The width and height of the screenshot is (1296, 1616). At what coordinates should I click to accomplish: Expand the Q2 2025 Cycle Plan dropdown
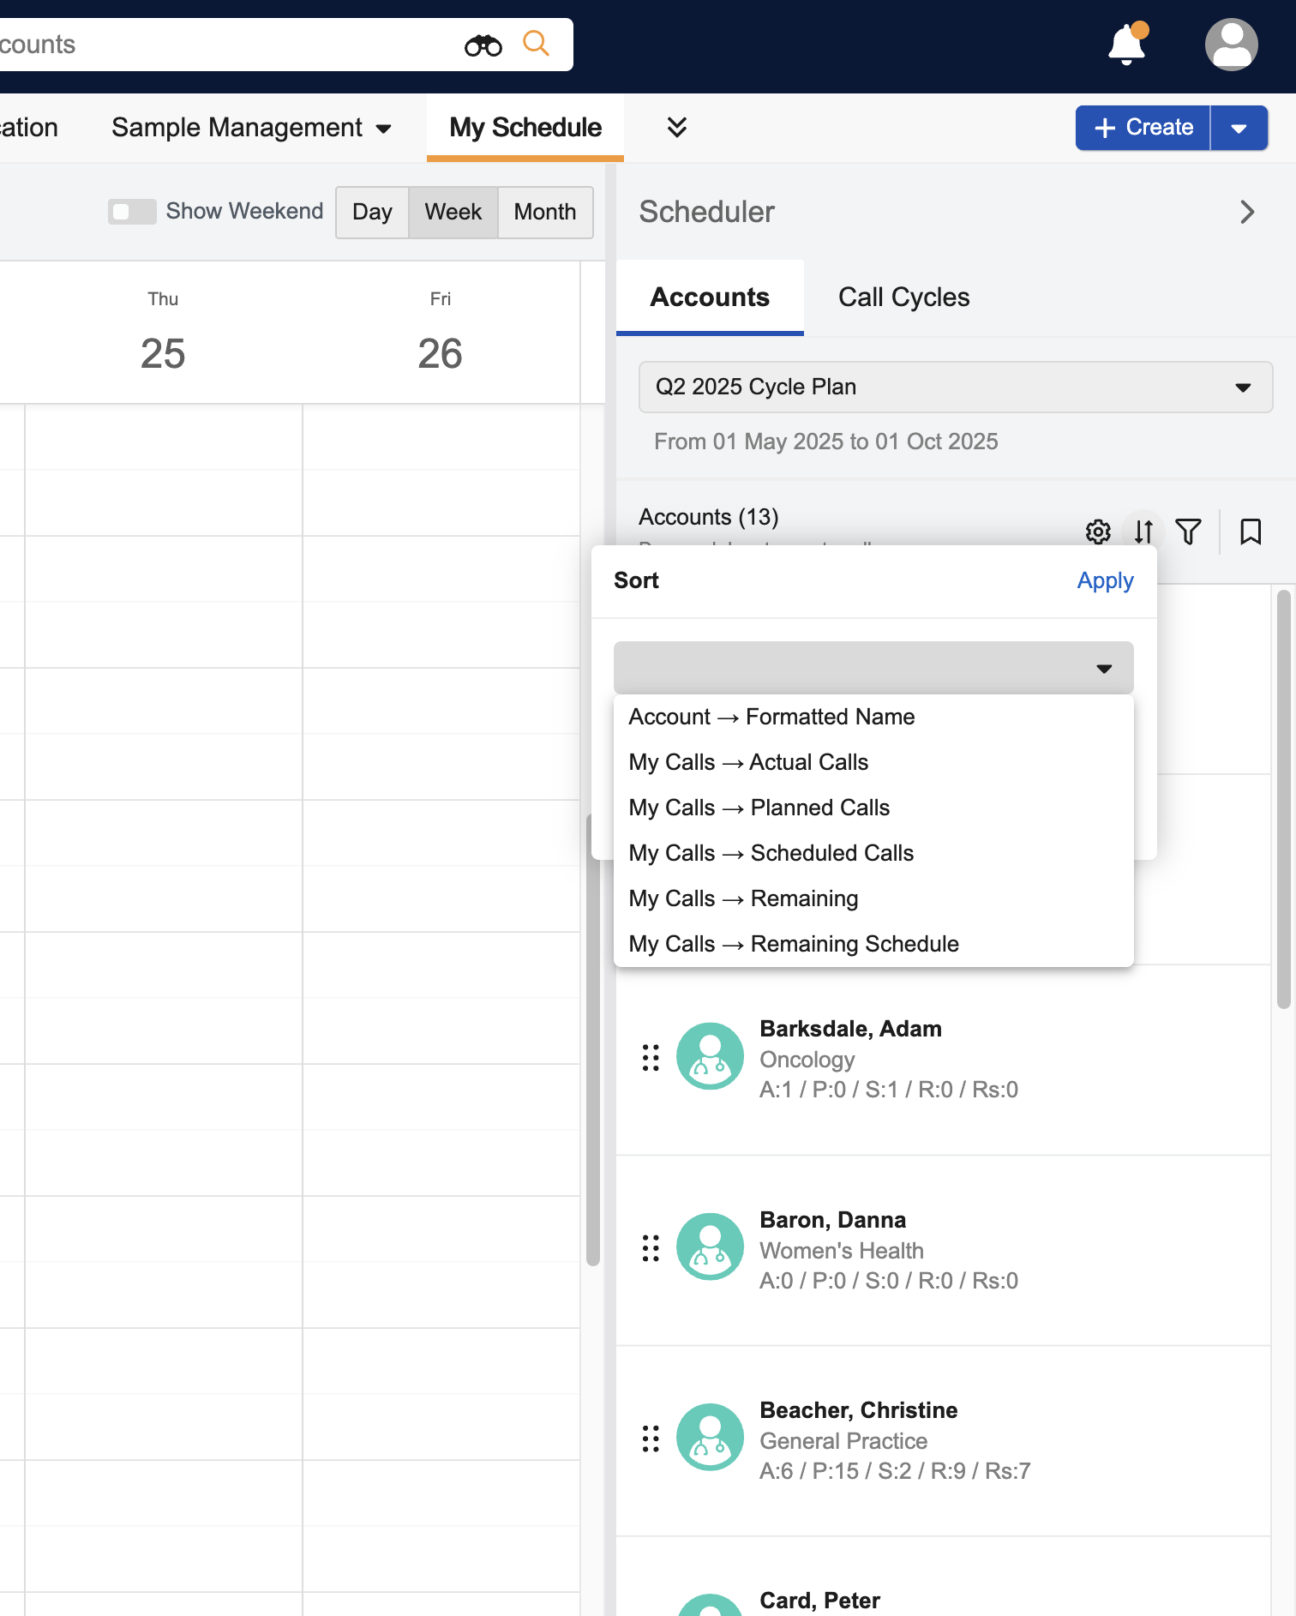coord(955,387)
